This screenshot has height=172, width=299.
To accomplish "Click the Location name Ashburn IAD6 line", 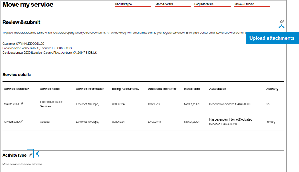I will [37, 48].
